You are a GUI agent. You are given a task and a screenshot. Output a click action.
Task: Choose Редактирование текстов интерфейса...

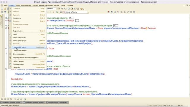tap(28, 58)
